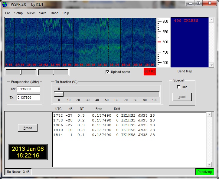This screenshot has height=179, width=219.
Task: Click the Dial frequency input field
Action: tap(28, 89)
